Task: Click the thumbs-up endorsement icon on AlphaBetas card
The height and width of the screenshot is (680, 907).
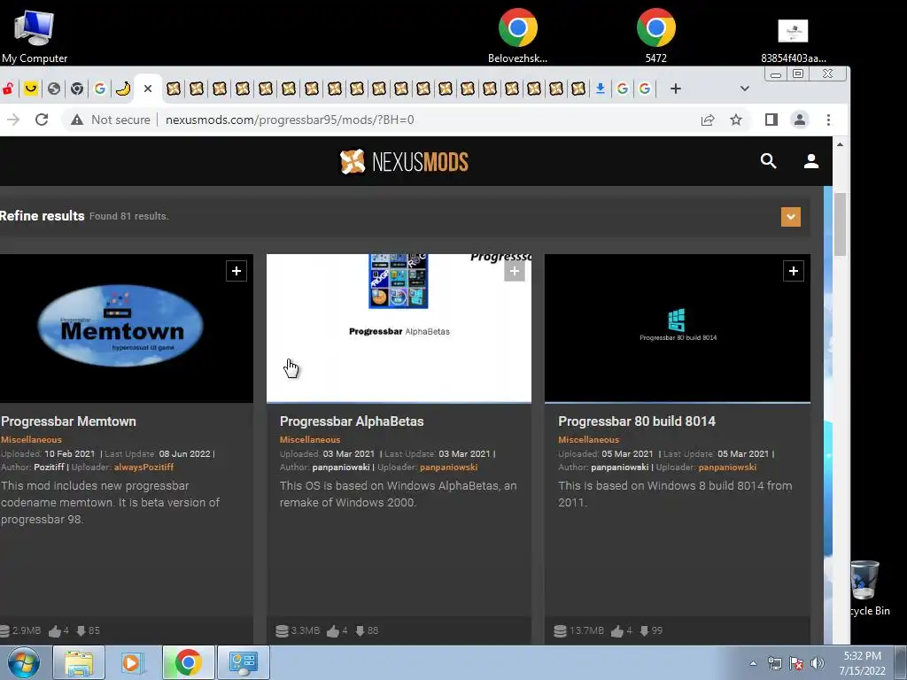Action: coord(333,630)
